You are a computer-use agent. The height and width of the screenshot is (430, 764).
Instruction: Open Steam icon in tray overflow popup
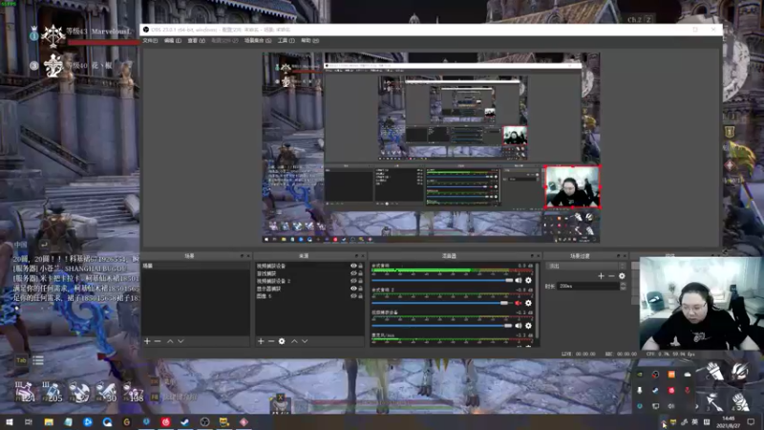pos(655,390)
